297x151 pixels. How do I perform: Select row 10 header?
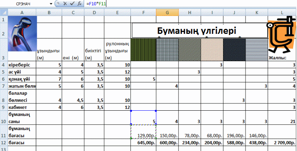coord(4,118)
